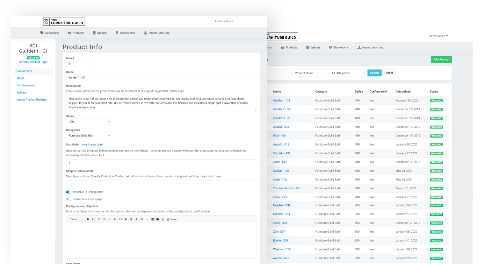
Task: Enable Featured on Homepage switch
Action: pyautogui.click(x=68, y=199)
